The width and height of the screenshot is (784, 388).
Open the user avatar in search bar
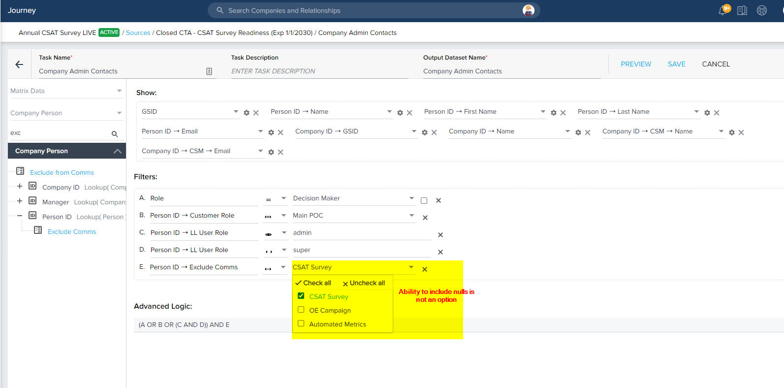[x=529, y=10]
